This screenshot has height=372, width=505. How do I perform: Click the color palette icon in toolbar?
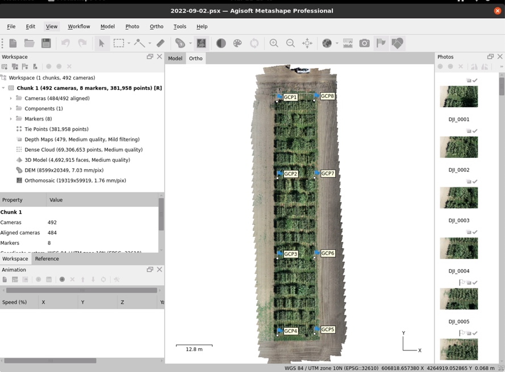tap(237, 43)
